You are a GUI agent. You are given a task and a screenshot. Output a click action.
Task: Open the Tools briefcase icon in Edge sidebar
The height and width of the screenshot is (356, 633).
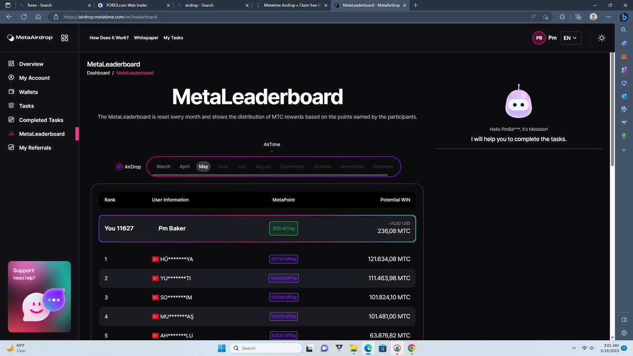coord(624,56)
